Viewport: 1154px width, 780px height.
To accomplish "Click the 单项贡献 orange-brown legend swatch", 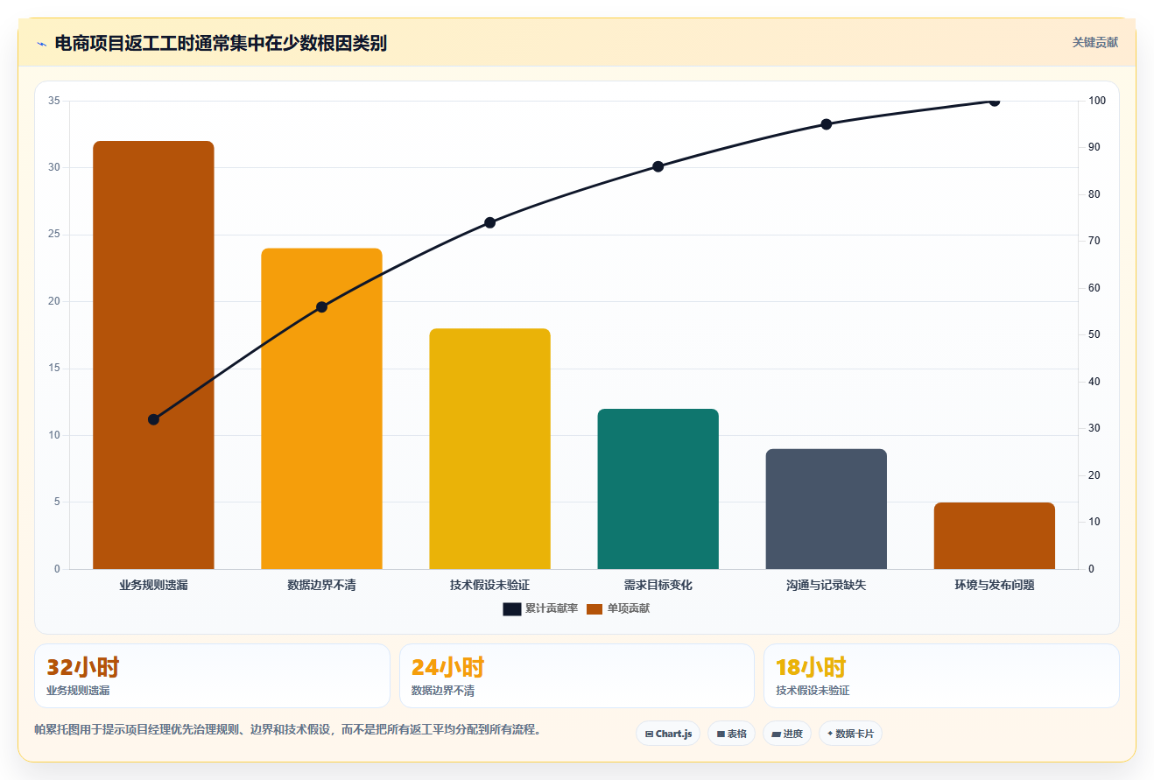I will tap(595, 609).
